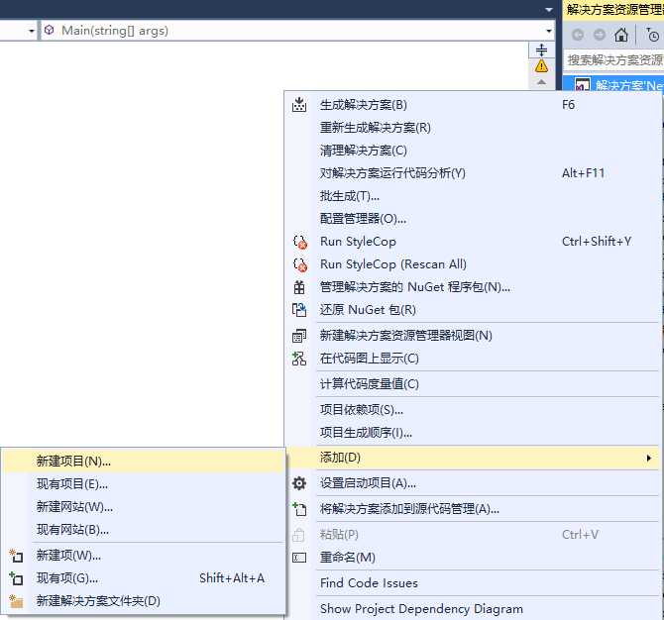Click the back arrow in Solution Explorer toolbar
Image resolution: width=664 pixels, height=620 pixels.
(x=578, y=35)
